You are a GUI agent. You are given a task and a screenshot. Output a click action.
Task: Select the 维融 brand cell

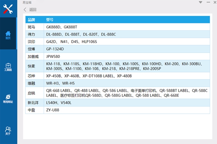coord(35,83)
